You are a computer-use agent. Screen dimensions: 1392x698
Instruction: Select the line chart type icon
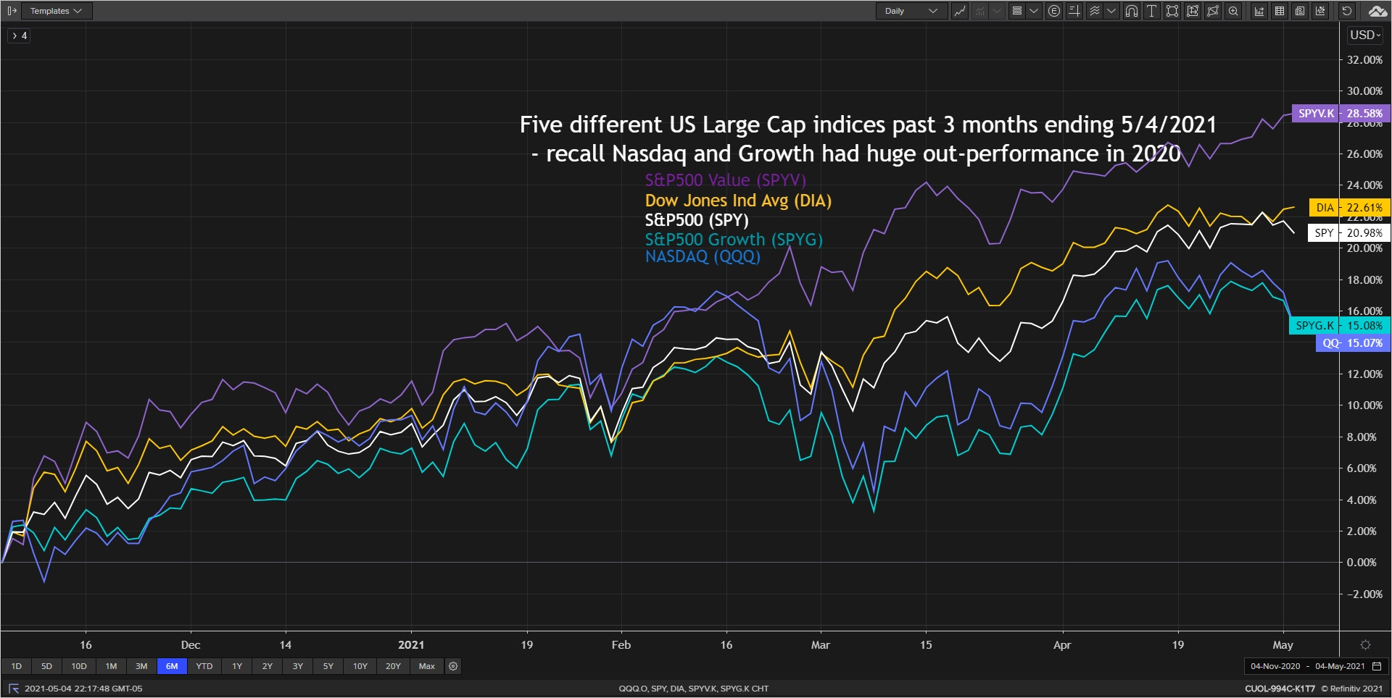click(959, 11)
